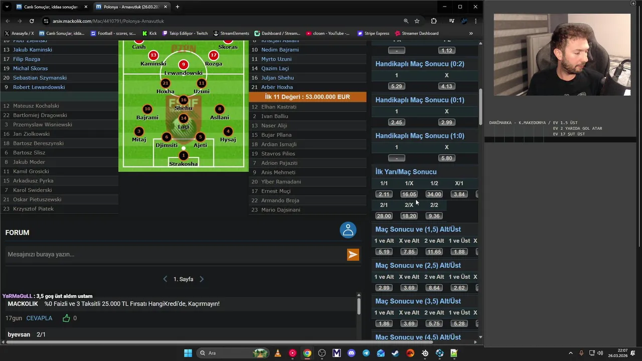Open player Robert Lewandowski in lineup list
642x361 pixels.
pos(39,87)
